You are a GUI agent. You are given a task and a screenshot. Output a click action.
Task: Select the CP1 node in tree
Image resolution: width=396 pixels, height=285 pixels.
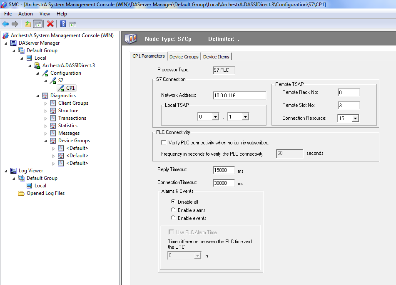tap(70, 88)
